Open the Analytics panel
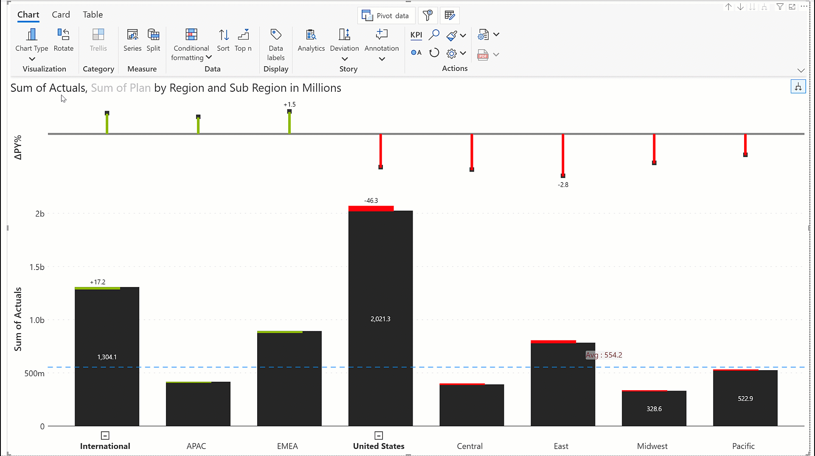 pos(311,40)
